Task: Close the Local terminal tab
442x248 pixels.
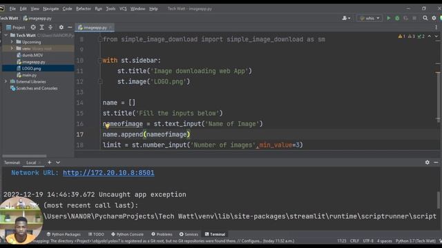Action: [x=39, y=163]
